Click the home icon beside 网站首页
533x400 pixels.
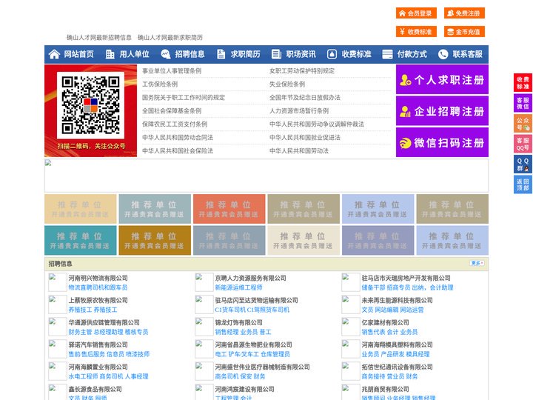click(x=54, y=54)
